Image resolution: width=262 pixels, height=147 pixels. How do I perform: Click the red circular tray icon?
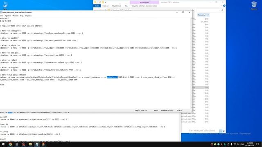pyautogui.click(x=212, y=144)
